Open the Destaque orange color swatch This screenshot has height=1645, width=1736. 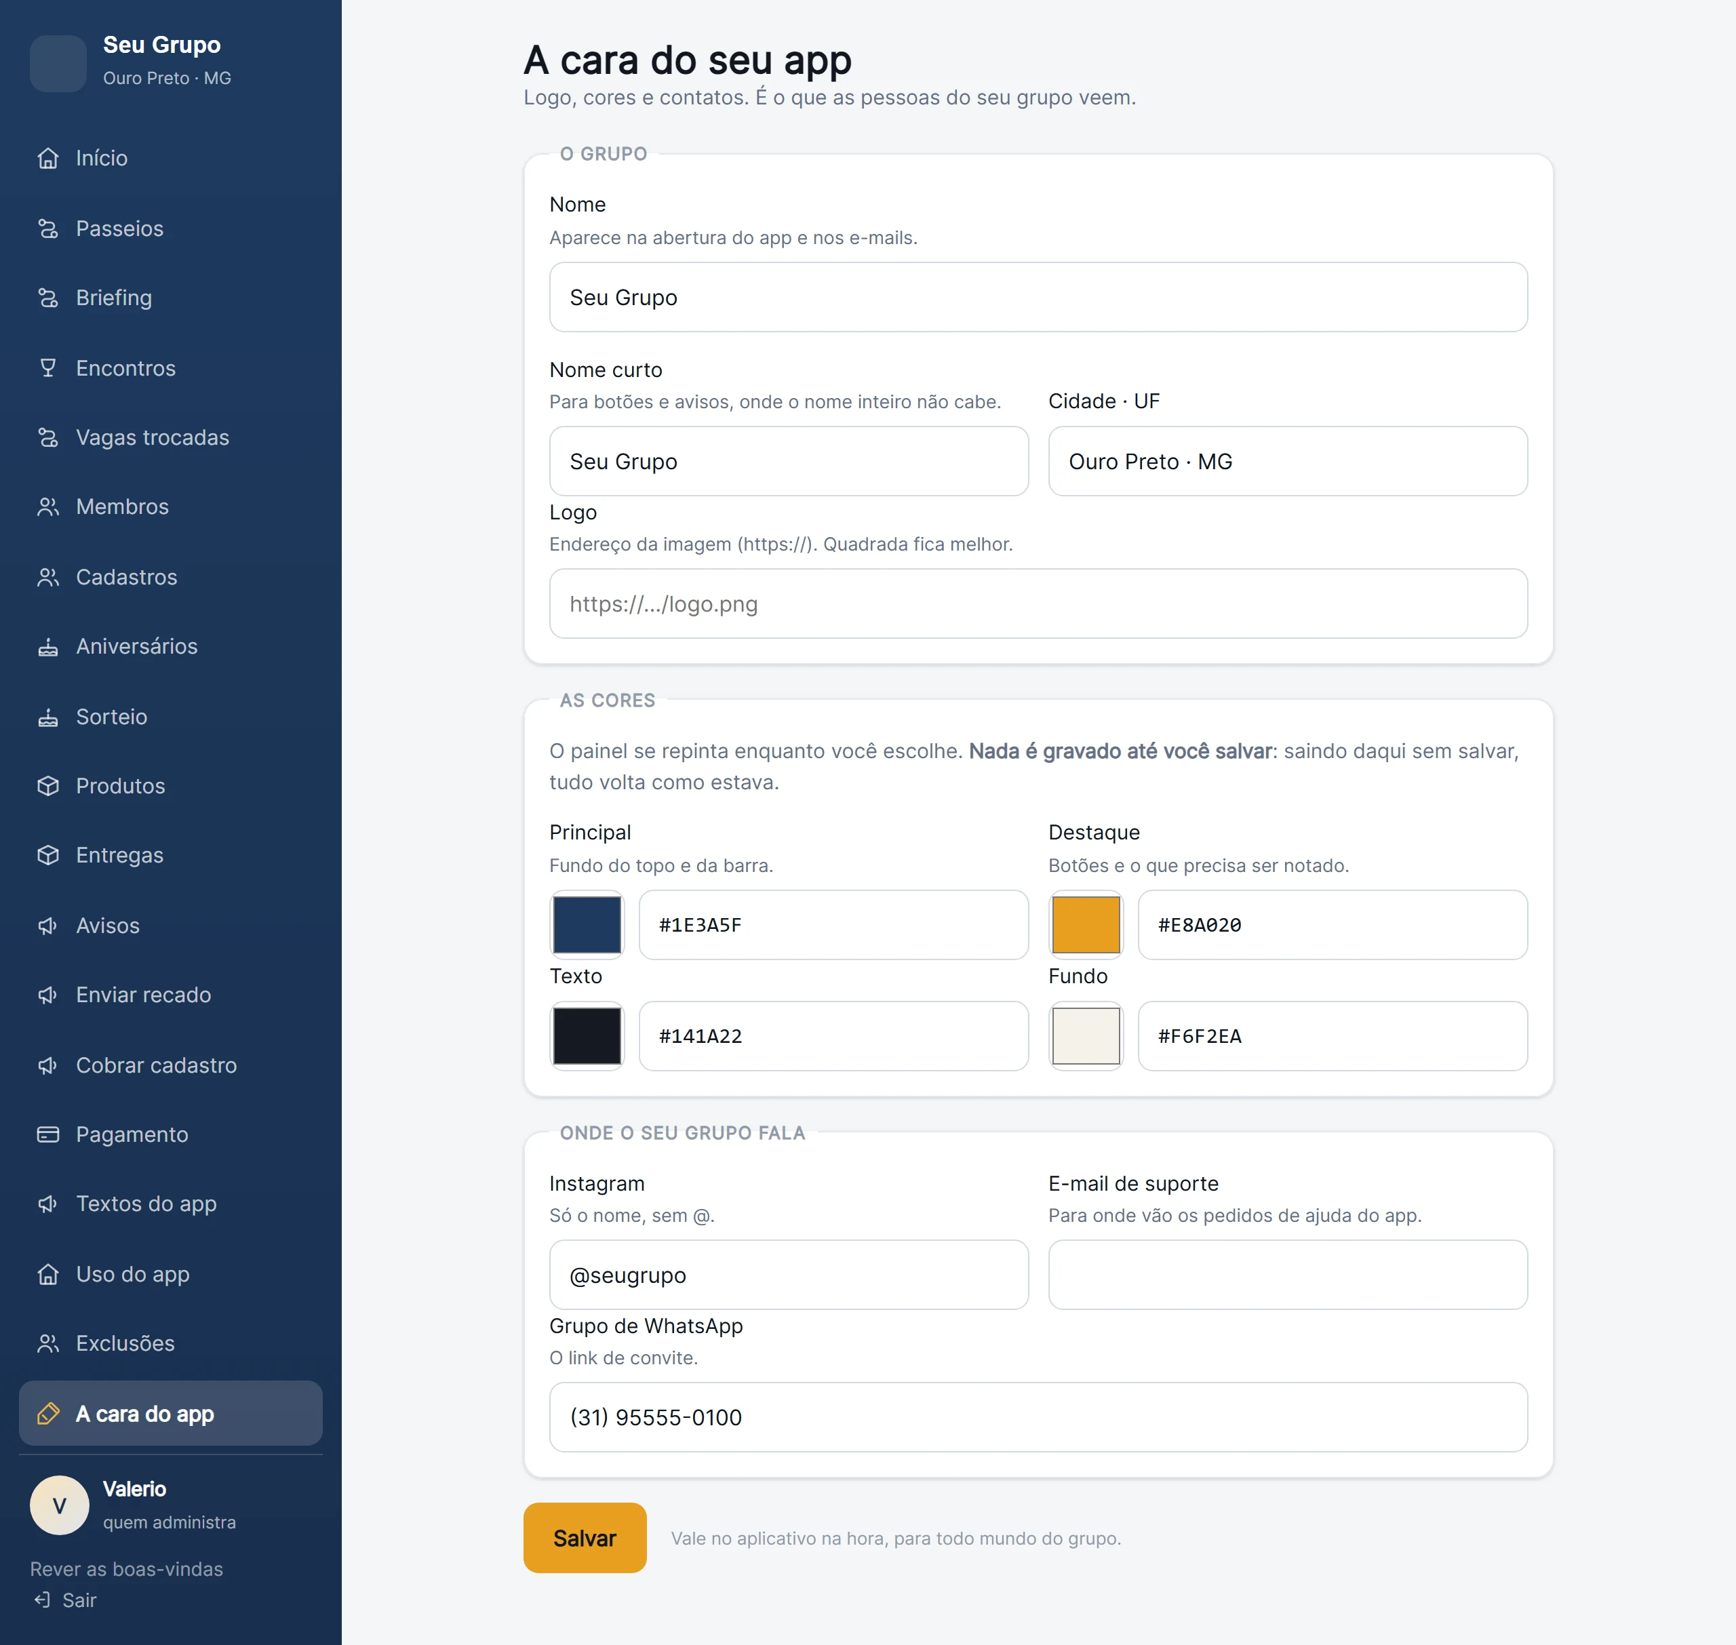point(1086,925)
